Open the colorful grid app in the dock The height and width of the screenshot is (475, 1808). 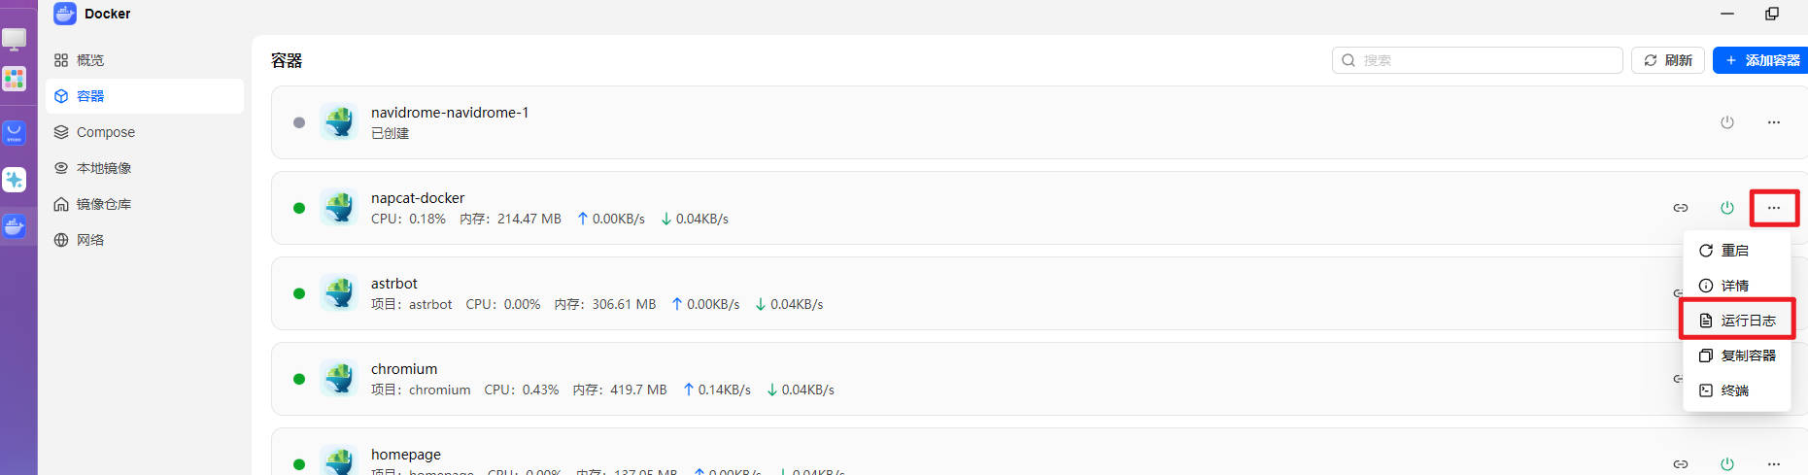click(14, 79)
